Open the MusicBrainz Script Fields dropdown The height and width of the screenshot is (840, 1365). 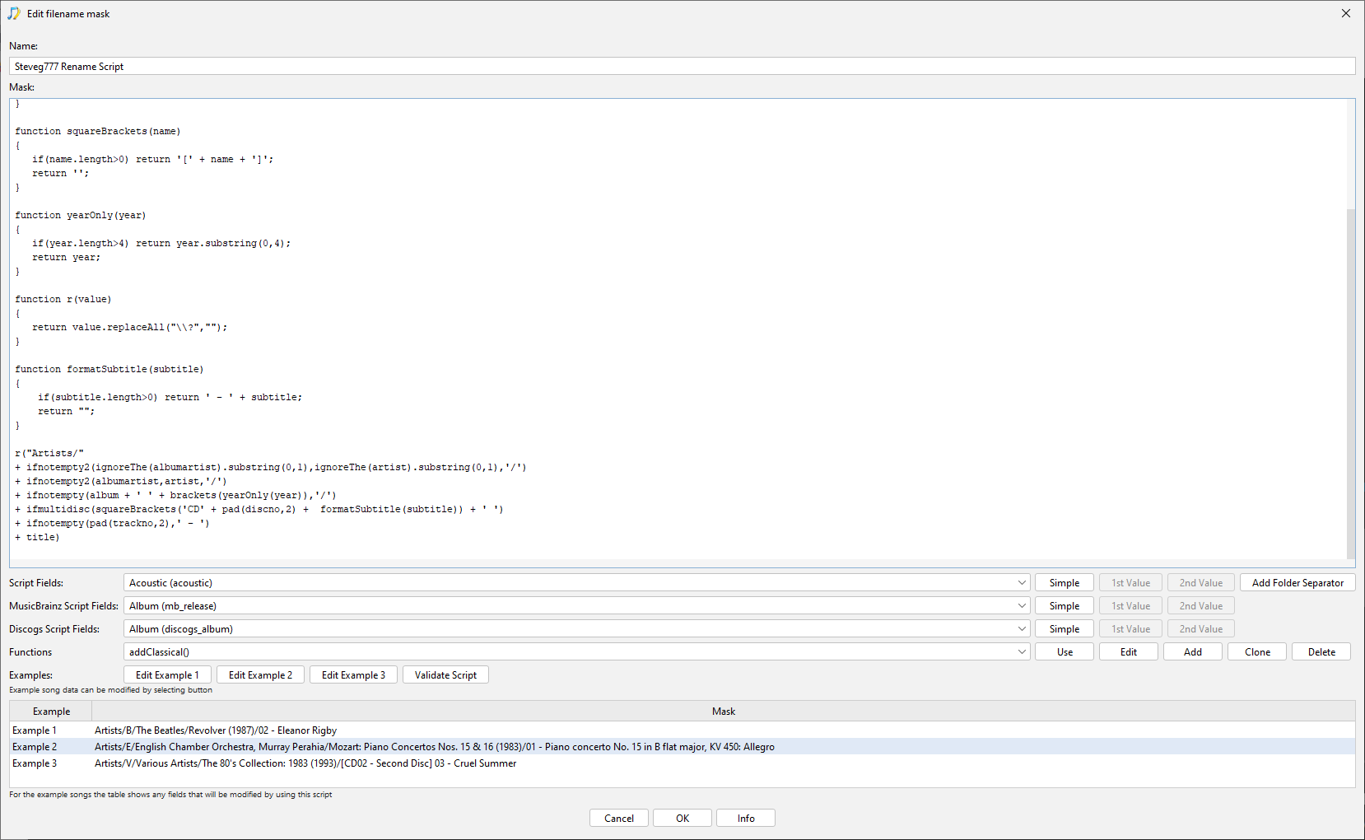pyautogui.click(x=576, y=606)
